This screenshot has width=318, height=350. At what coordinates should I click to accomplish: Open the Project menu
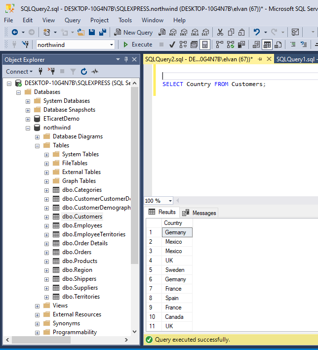(99, 20)
